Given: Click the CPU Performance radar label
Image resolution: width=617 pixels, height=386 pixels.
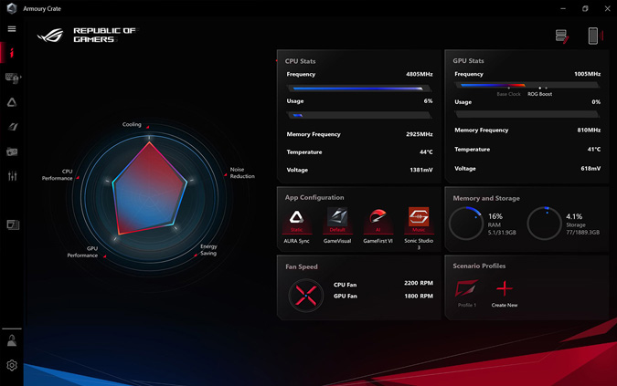Looking at the screenshot, I should coord(58,174).
